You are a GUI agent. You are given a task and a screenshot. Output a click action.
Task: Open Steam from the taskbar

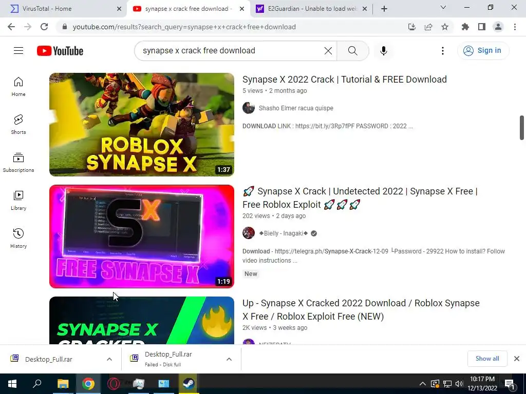coord(189,384)
